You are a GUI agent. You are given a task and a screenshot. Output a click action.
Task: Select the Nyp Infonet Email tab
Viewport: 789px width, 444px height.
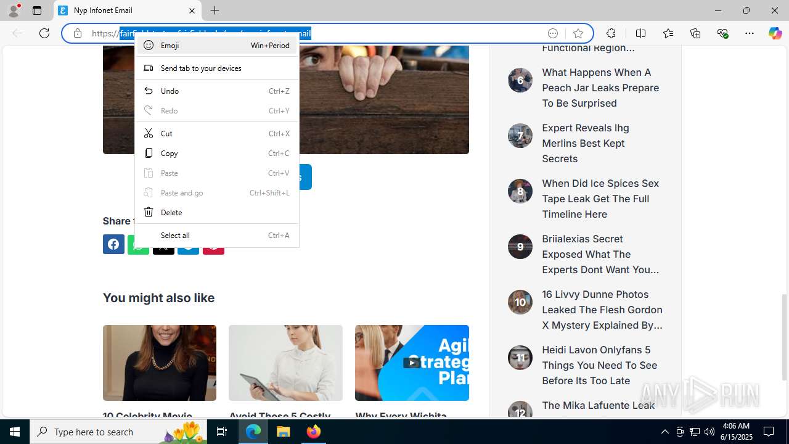[128, 10]
